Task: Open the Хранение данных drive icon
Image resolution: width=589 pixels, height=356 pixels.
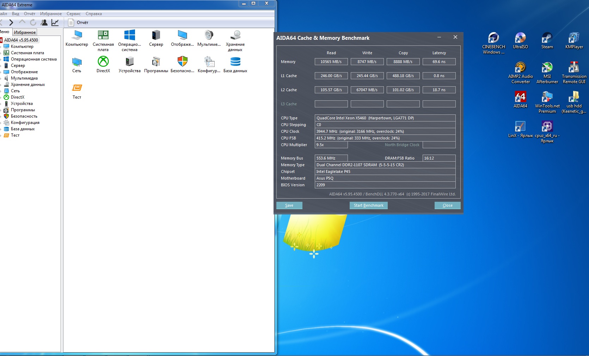Action: [x=235, y=40]
